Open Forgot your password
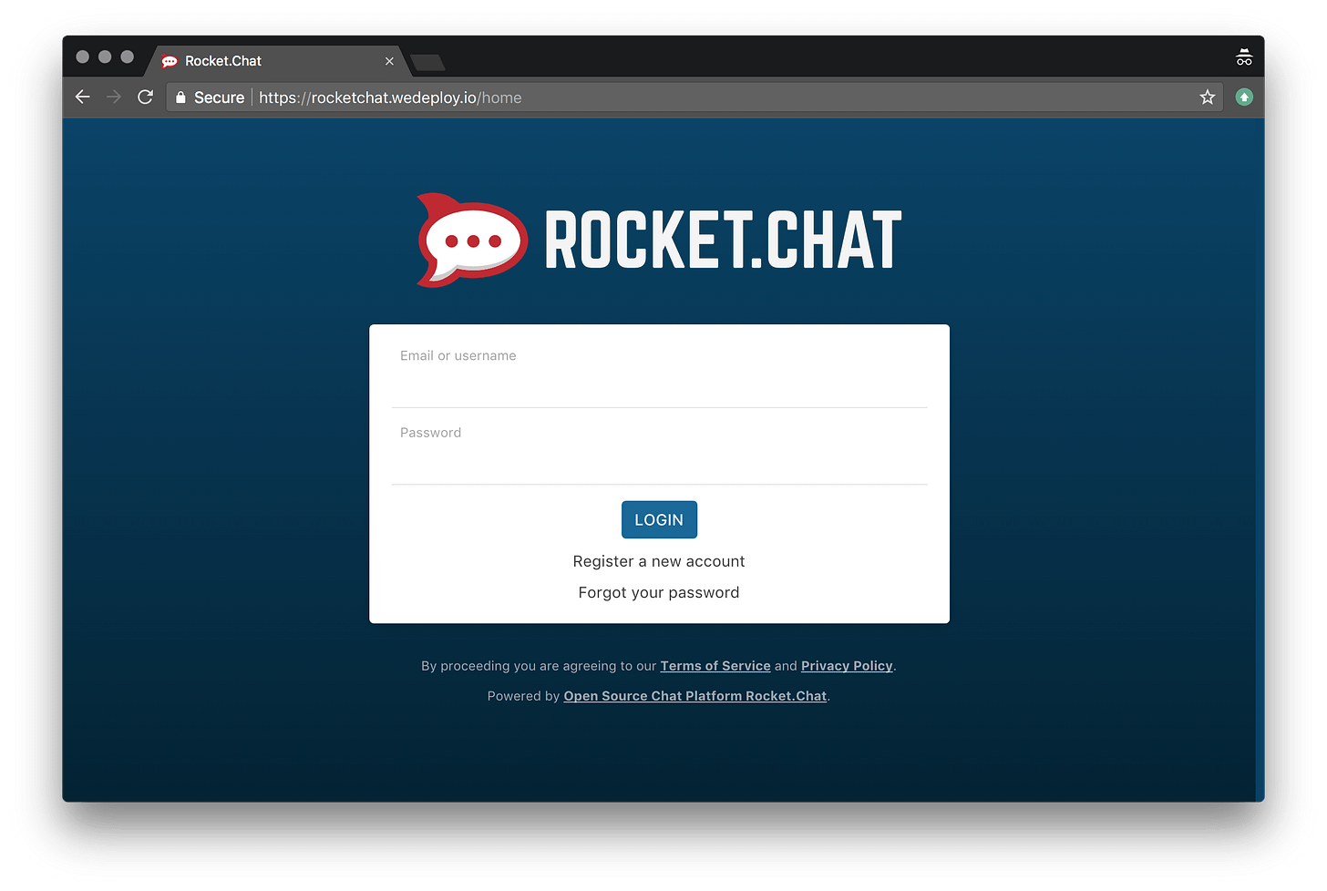The image size is (1327, 891). coord(659,592)
